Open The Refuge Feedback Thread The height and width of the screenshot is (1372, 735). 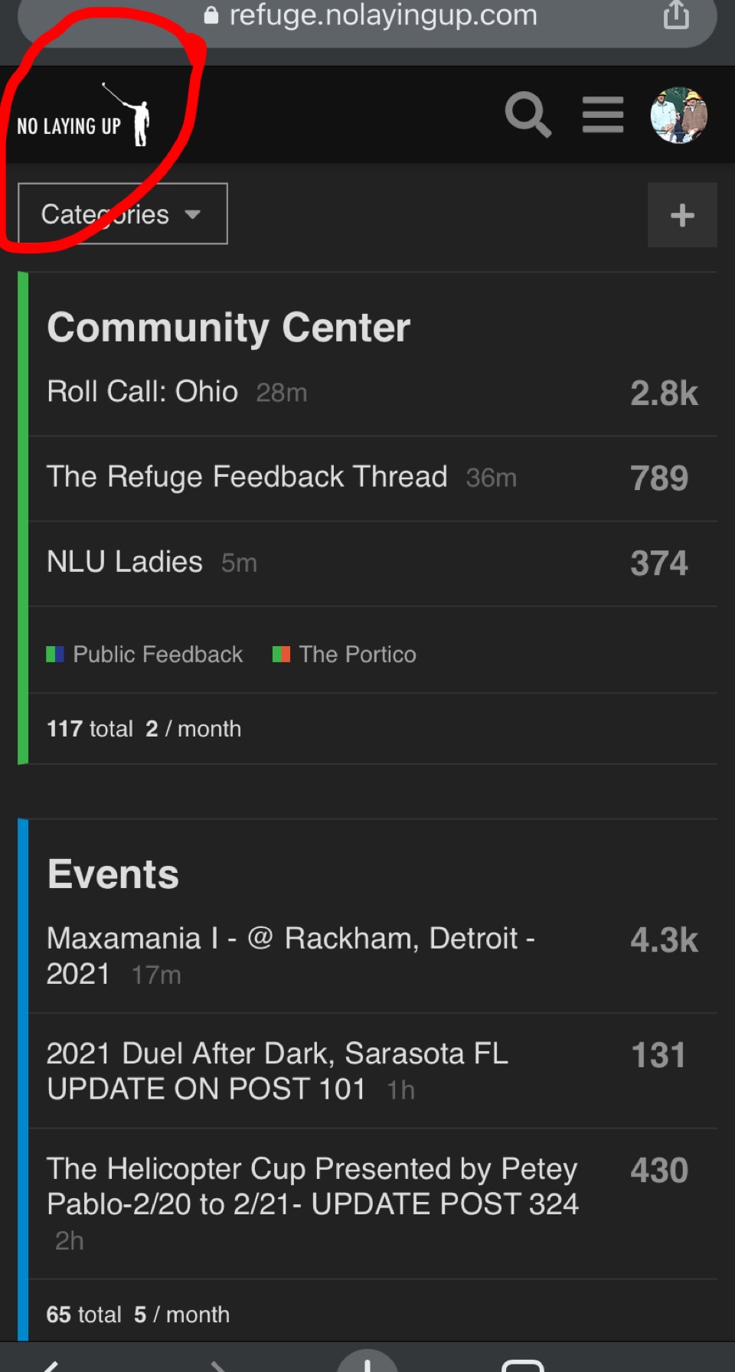[247, 477]
